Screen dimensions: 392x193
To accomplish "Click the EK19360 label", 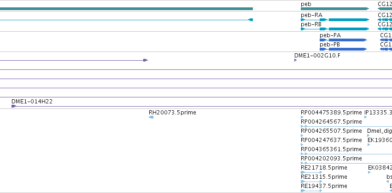I will [x=380, y=140].
